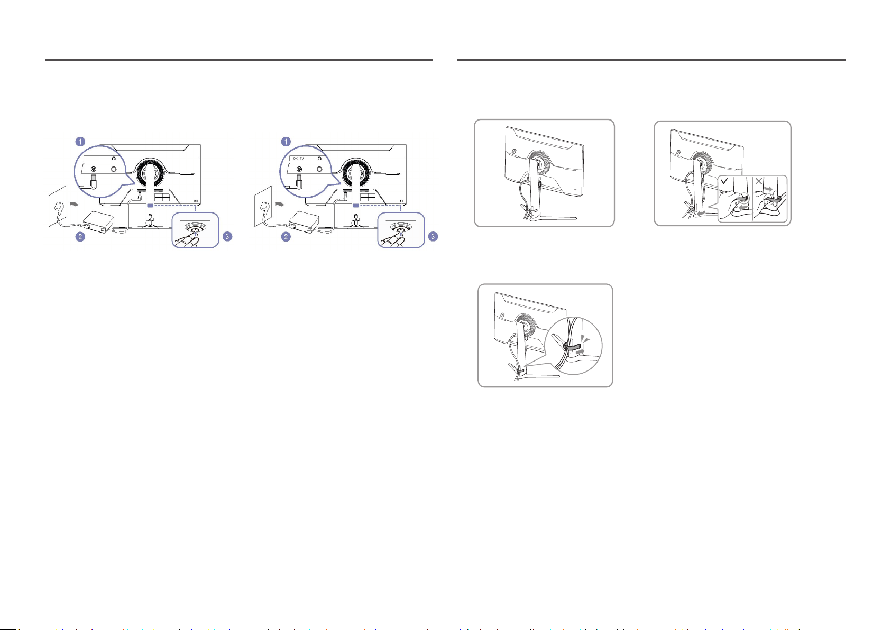Click the incorrect hand-grip illustration under X

coord(770,201)
